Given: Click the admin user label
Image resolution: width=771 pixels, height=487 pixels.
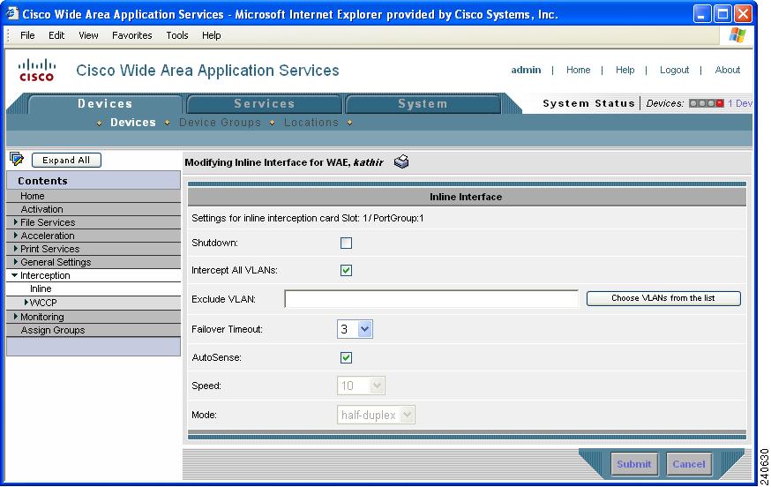Looking at the screenshot, I should pos(526,70).
